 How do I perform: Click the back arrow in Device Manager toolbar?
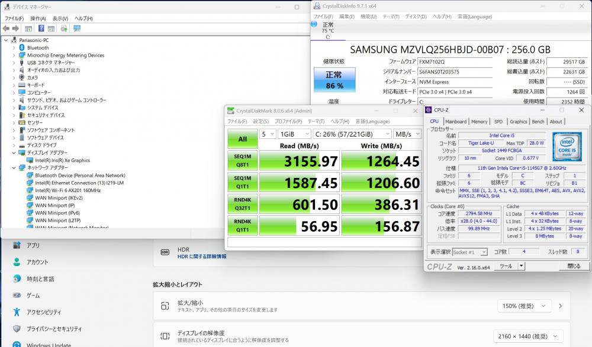tap(5, 28)
